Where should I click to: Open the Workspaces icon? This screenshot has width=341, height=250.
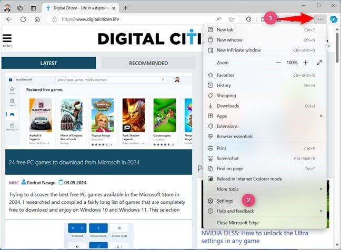click(x=20, y=8)
